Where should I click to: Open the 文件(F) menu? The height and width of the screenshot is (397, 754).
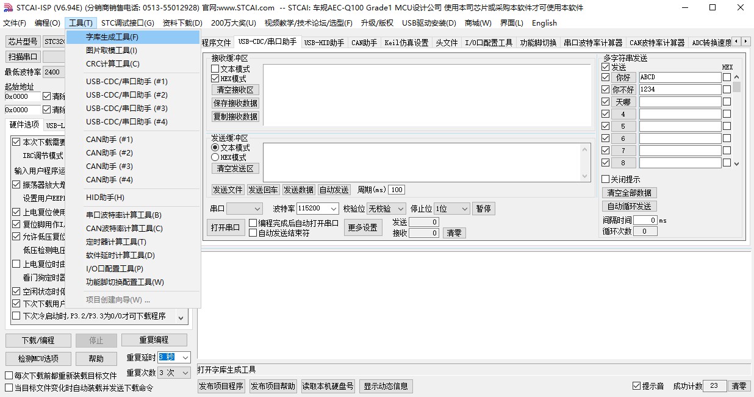click(x=15, y=23)
